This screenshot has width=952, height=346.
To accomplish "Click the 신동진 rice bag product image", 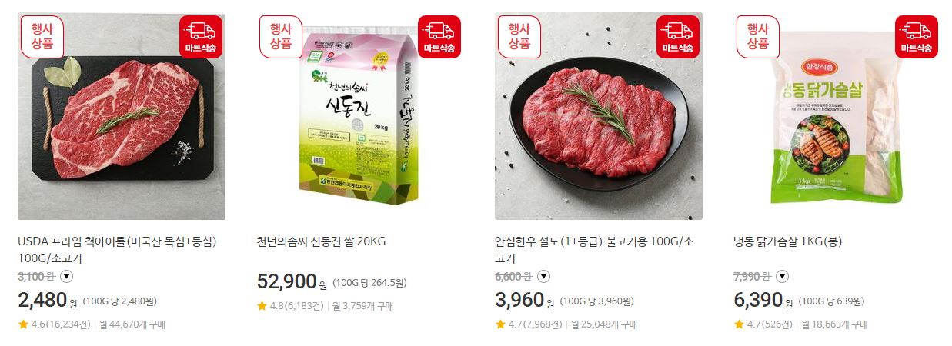I will click(360, 116).
